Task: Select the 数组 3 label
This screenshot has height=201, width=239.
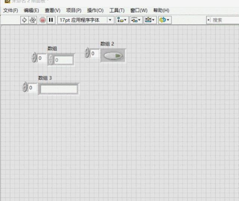Action: tap(45, 78)
